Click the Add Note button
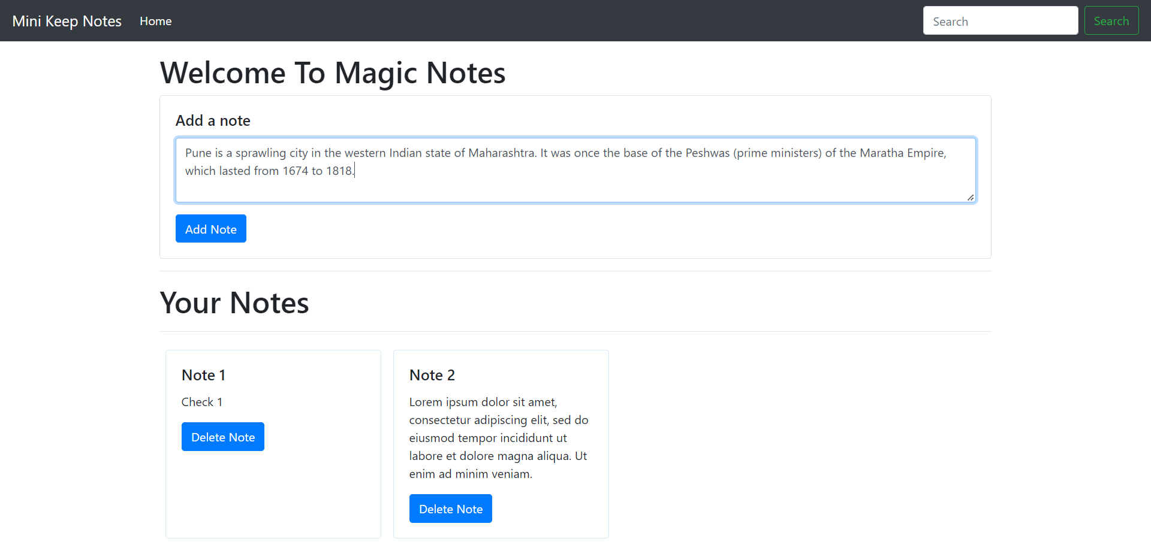This screenshot has height=560, width=1151. (x=210, y=229)
